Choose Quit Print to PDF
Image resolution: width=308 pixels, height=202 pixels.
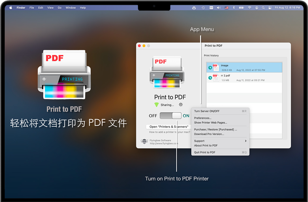click(220, 152)
